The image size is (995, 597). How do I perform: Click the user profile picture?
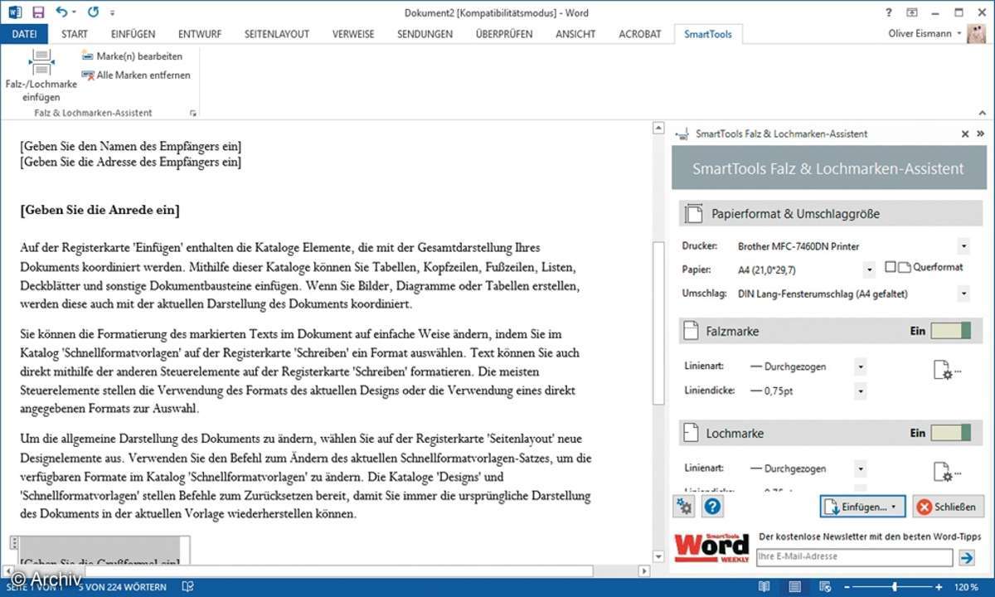tap(976, 34)
